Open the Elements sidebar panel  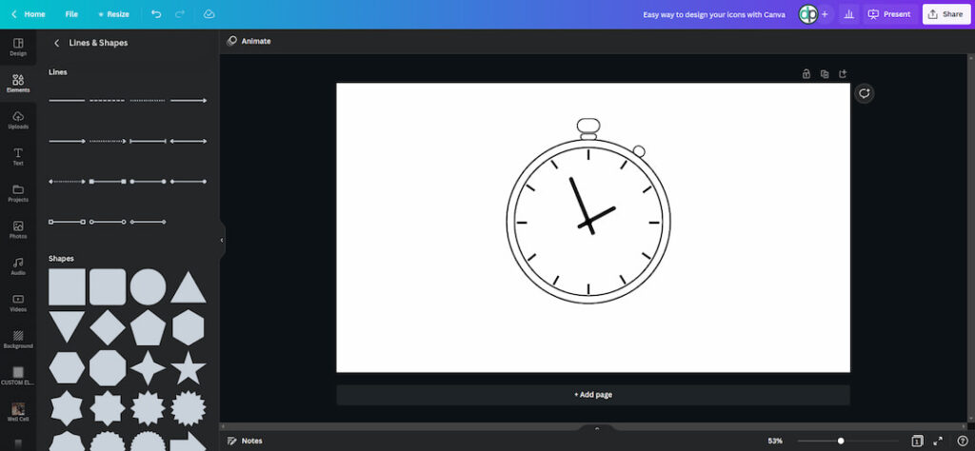(18, 84)
